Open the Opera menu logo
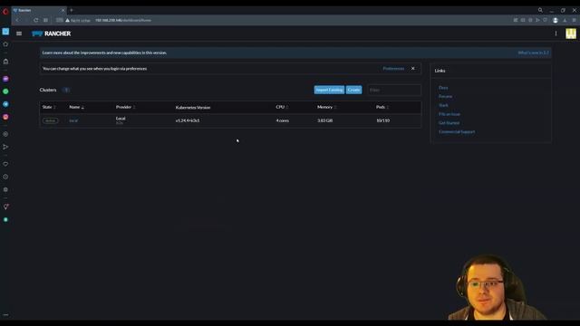580x326 pixels. coord(5,12)
